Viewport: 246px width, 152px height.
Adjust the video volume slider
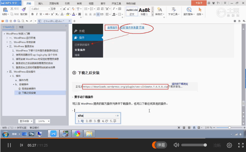[x=194, y=145]
